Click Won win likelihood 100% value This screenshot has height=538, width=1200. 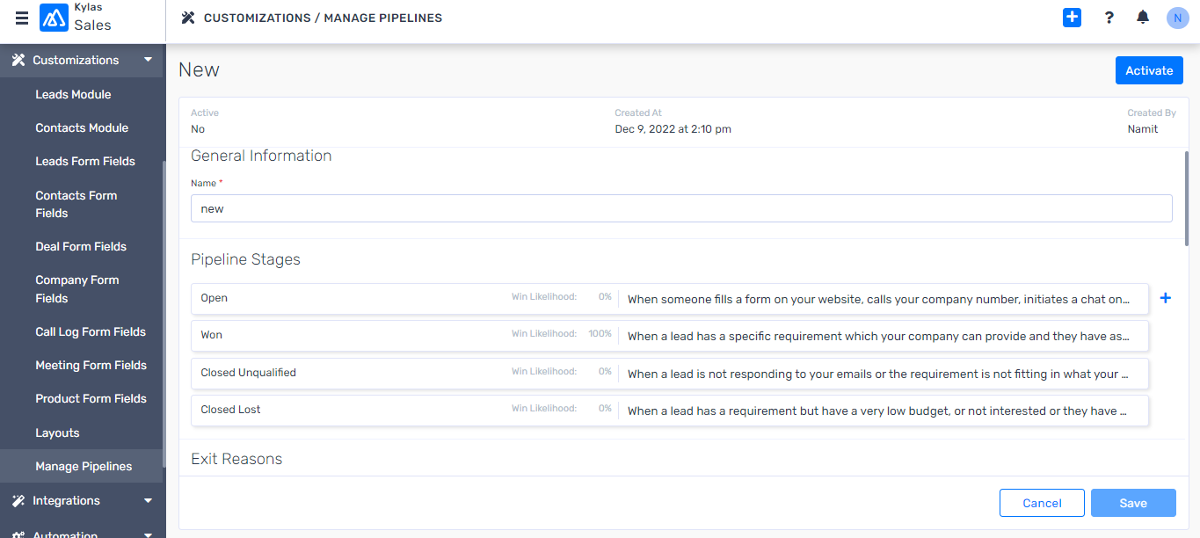600,334
